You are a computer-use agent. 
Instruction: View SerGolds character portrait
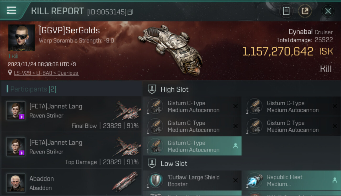point(22,38)
